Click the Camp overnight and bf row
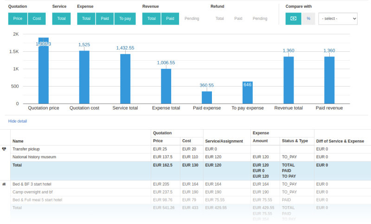Image resolution: width=371 pixels, height=224 pixels. pos(32,192)
